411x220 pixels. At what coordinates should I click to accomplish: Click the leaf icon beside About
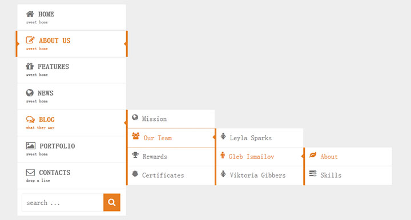(x=313, y=155)
